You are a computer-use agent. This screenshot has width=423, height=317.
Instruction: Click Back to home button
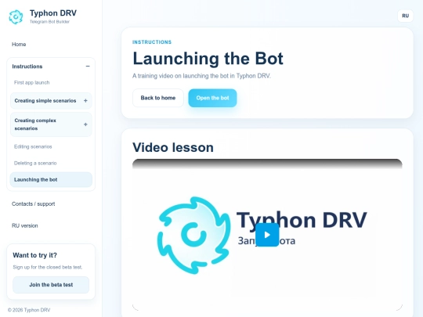[158, 98]
